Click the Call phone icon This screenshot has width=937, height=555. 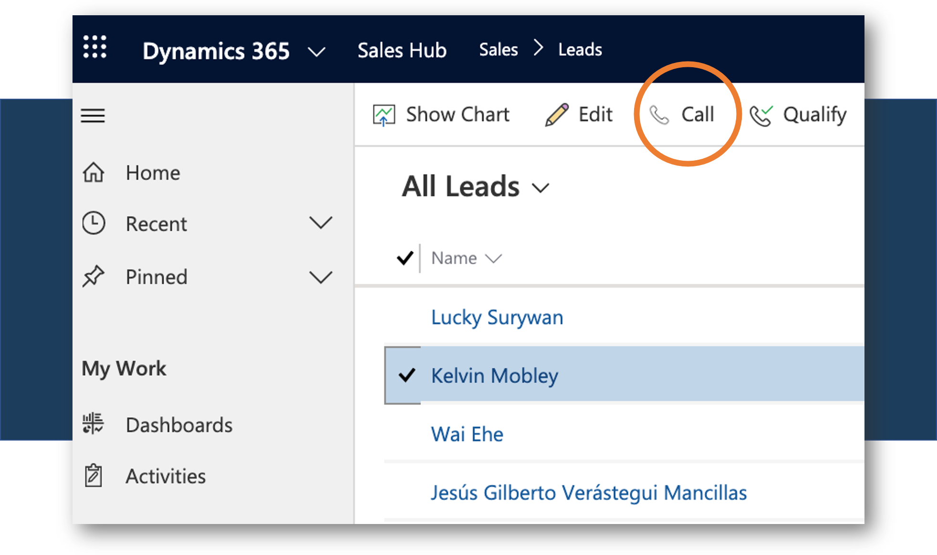coord(659,115)
